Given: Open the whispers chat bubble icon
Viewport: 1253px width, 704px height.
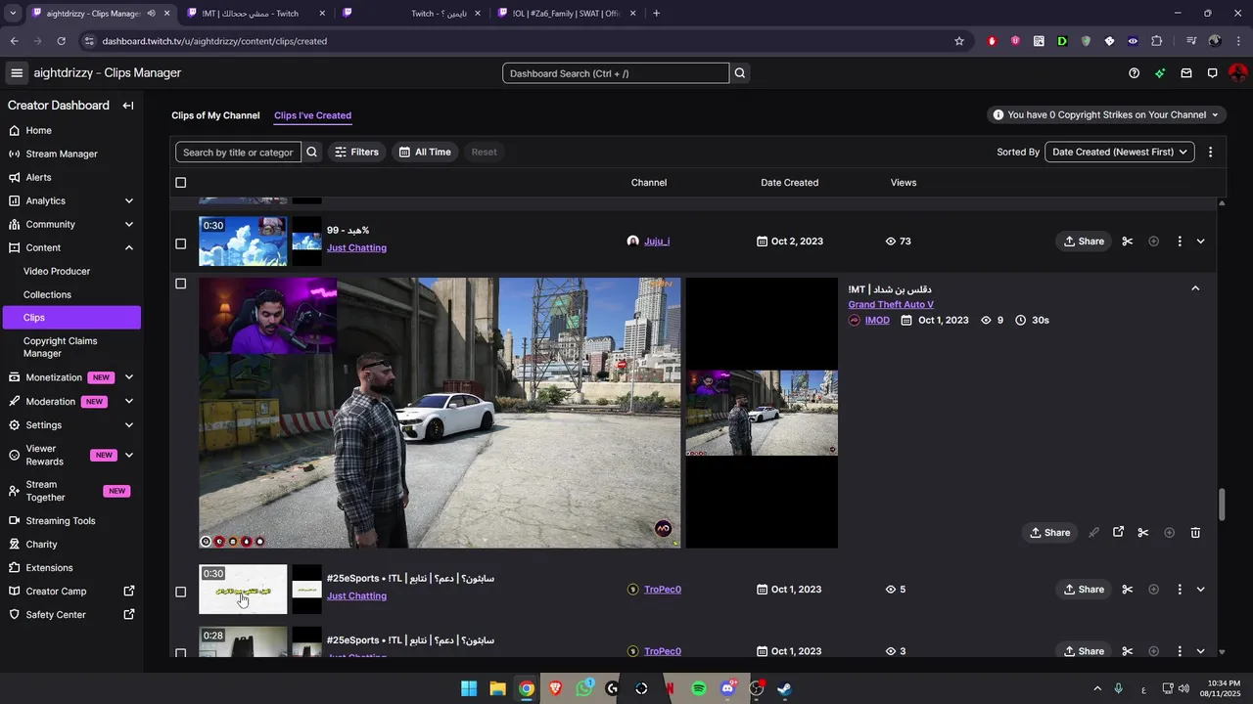Looking at the screenshot, I should [x=1212, y=73].
